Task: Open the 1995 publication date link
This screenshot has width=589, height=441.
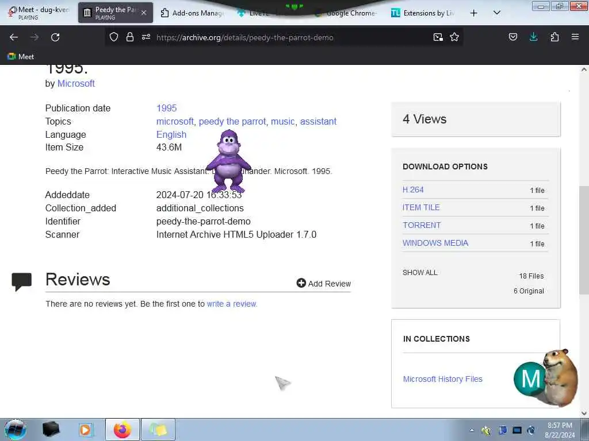Action: click(x=166, y=108)
